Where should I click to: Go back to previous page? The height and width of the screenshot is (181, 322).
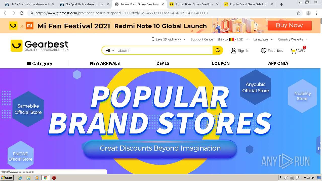[x=6, y=13]
